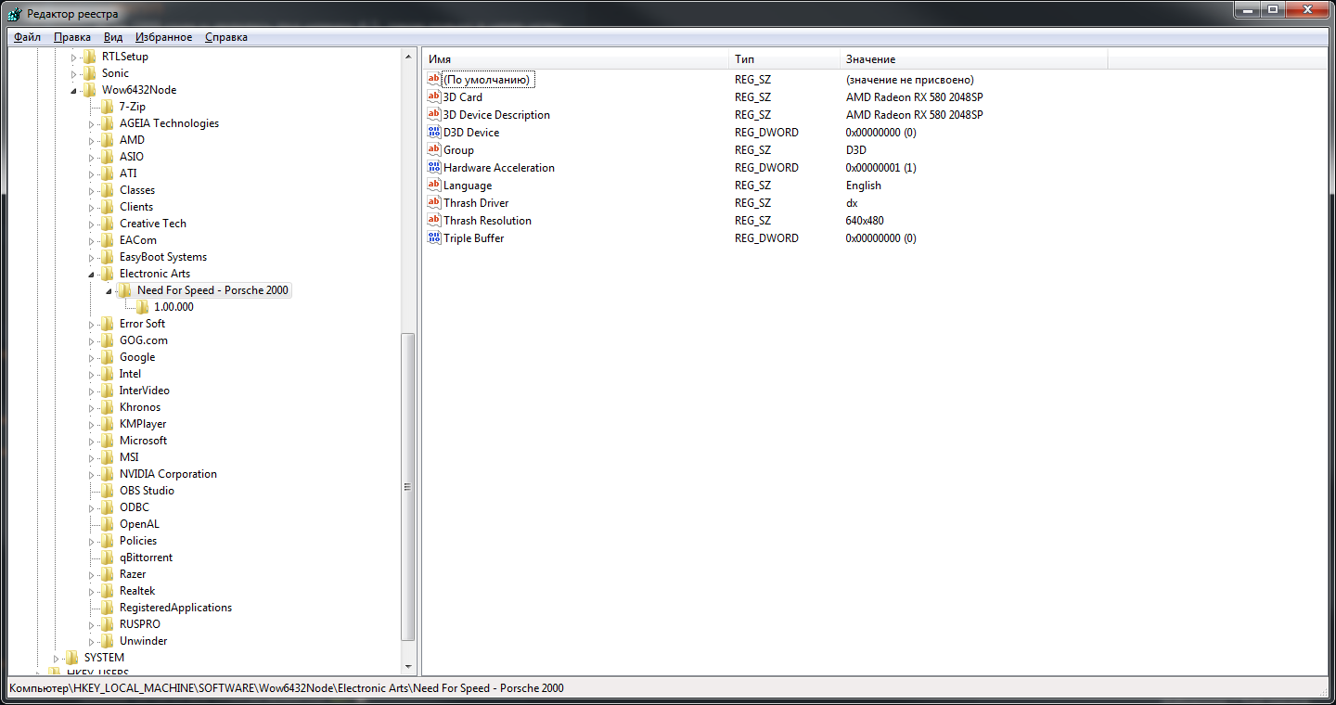Viewport: 1336px width, 705px height.
Task: Click the AMD folder icon
Action: [x=108, y=140]
